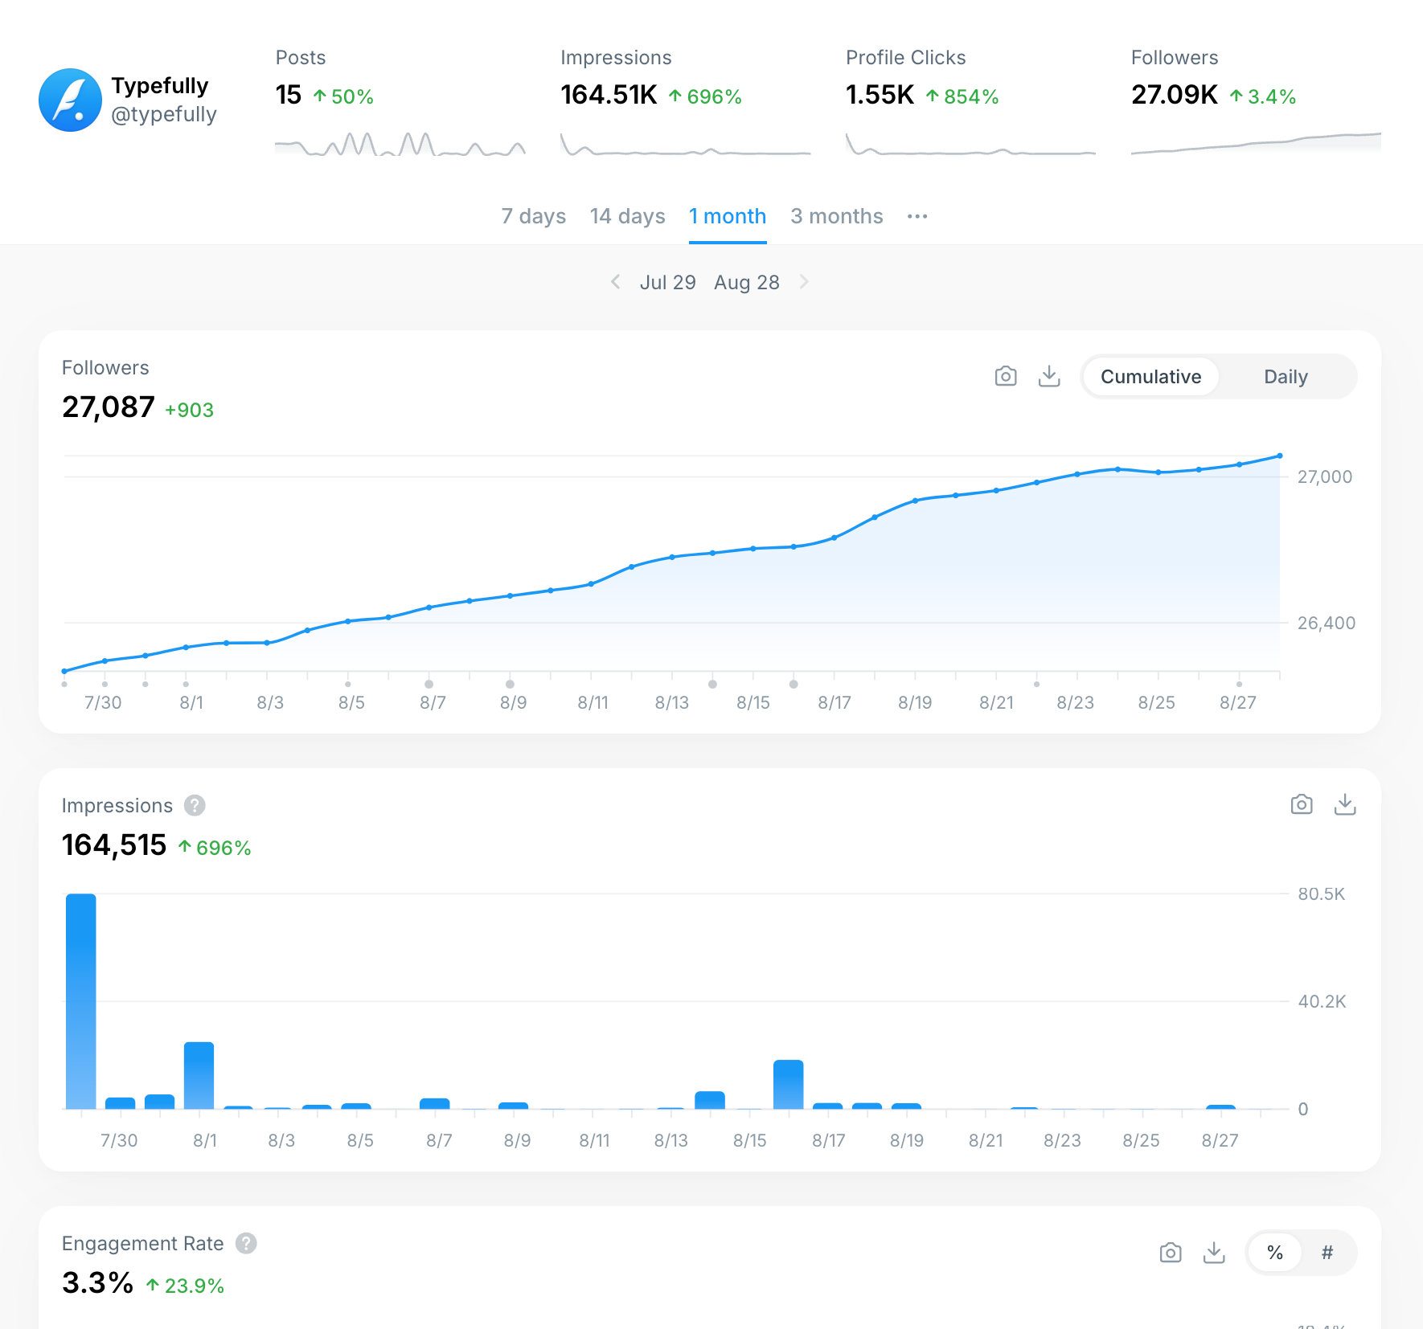This screenshot has height=1329, width=1423.
Task: Capture the Followers chart with the camera icon
Action: (x=1006, y=375)
